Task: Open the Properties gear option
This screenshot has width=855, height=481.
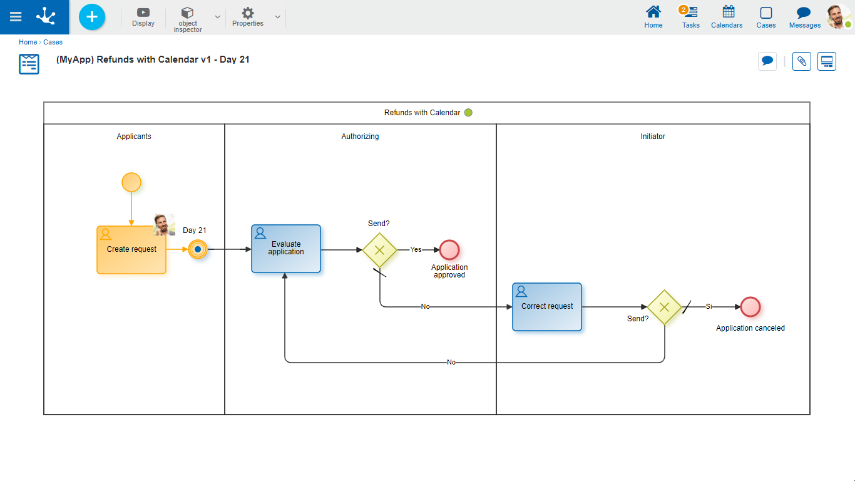Action: point(248,17)
